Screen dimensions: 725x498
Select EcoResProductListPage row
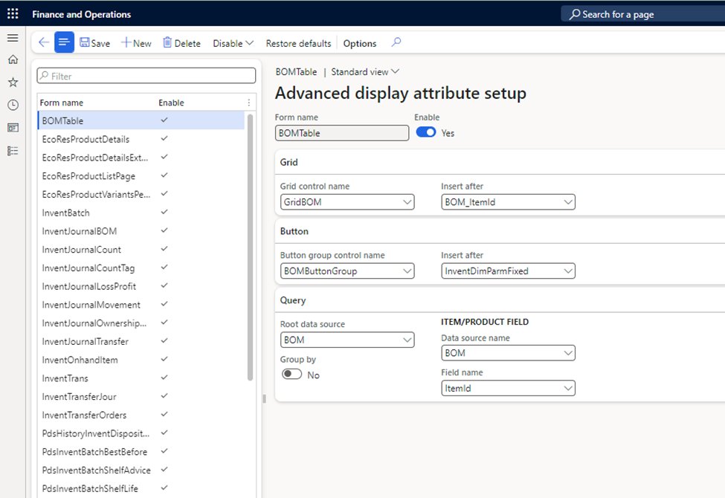pos(141,175)
